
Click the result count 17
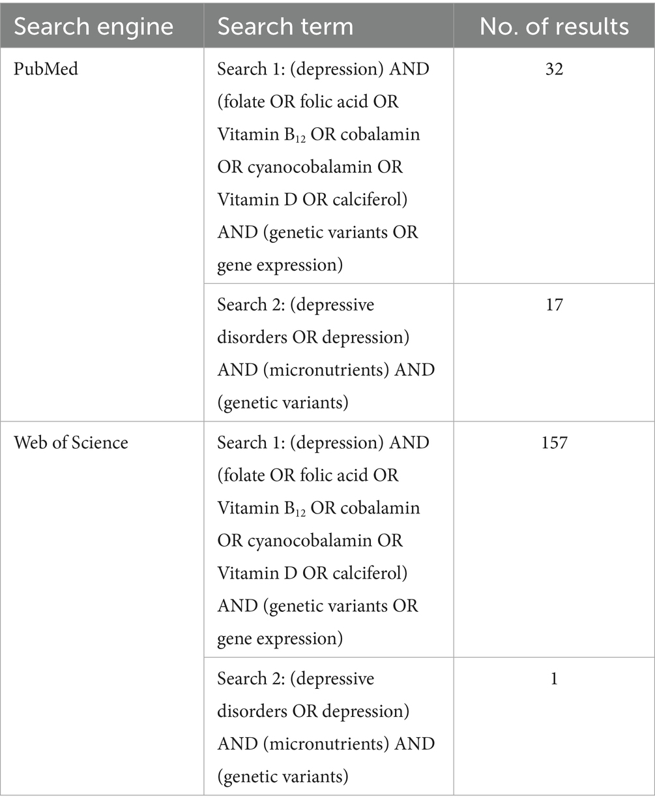554,305
